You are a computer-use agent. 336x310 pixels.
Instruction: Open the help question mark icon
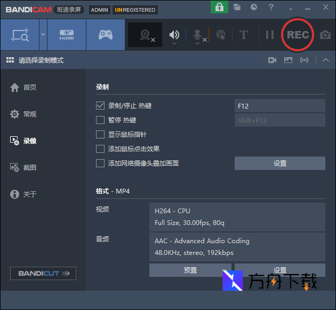271,7
